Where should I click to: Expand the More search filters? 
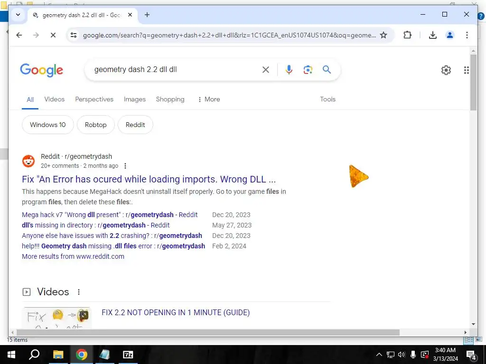pyautogui.click(x=209, y=100)
